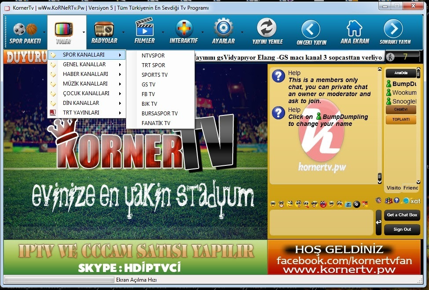Open the Ayarlar gear icon
The width and height of the screenshot is (429, 290).
pos(223,28)
